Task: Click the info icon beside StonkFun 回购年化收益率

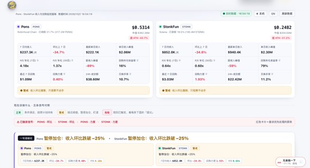Action: [x=279, y=61]
